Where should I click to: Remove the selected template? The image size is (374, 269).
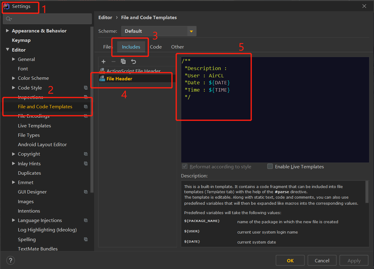[x=113, y=62]
